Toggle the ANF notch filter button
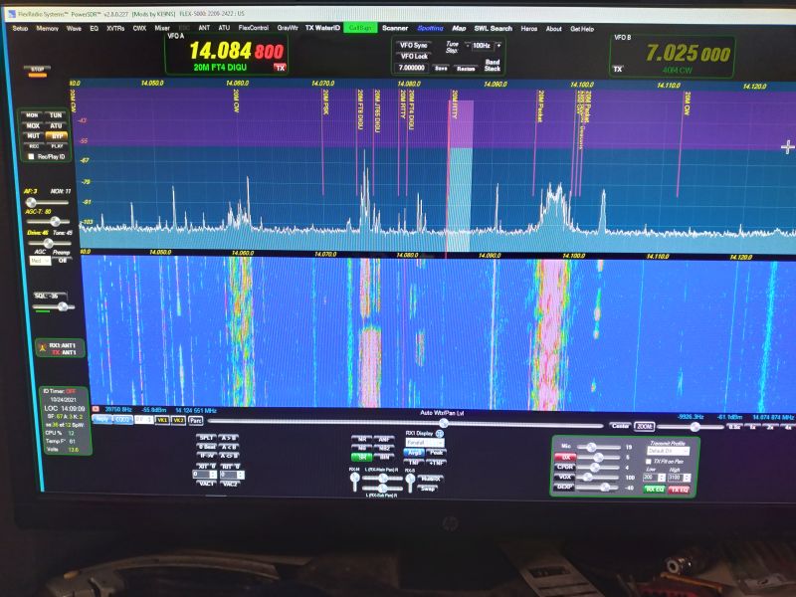Image resolution: width=796 pixels, height=597 pixels. [x=384, y=440]
